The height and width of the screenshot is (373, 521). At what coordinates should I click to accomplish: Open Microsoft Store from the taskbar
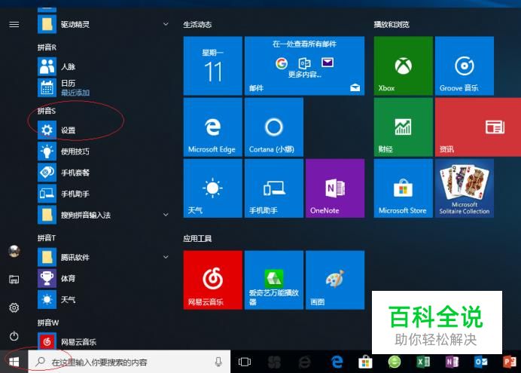(x=365, y=362)
